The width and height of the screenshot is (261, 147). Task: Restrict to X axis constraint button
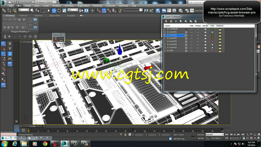point(10,43)
